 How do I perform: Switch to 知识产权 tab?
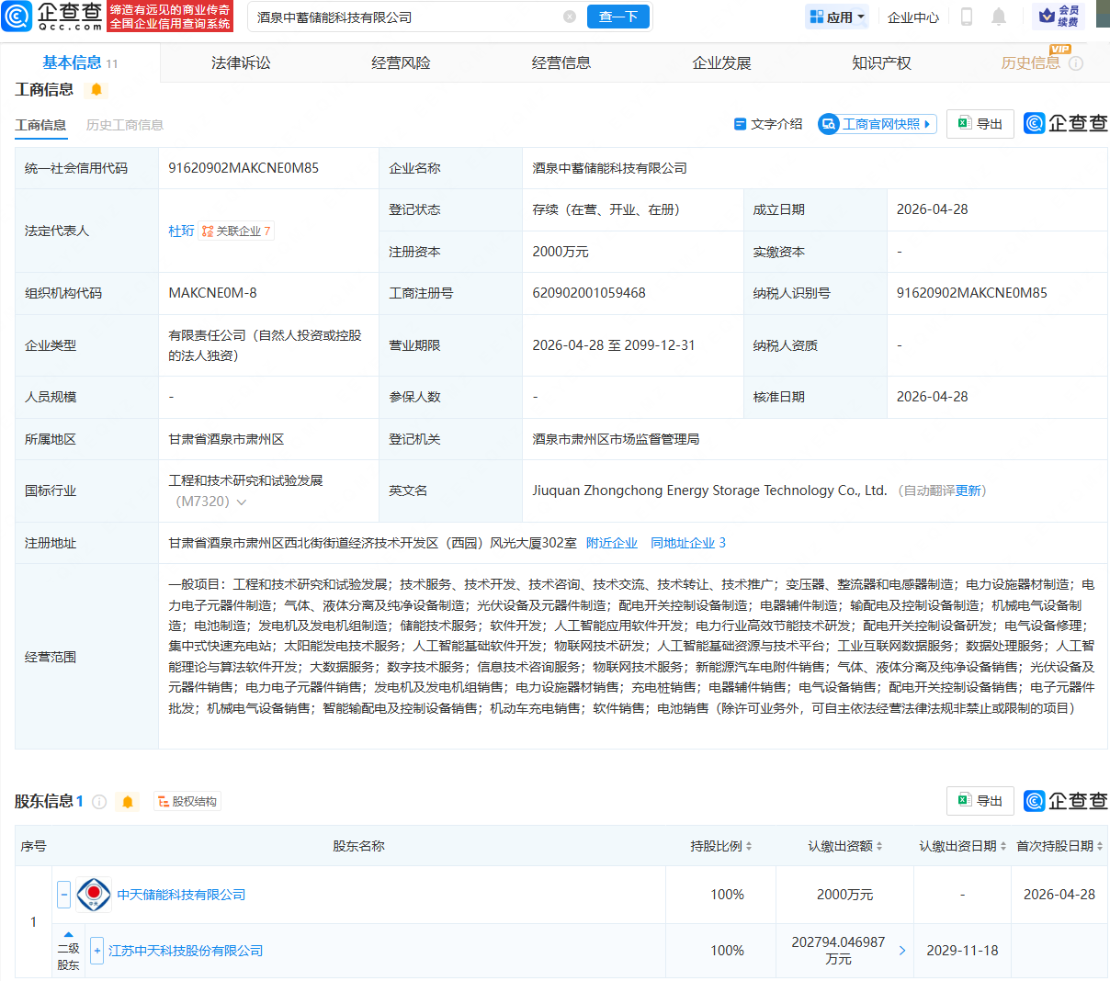pos(881,62)
